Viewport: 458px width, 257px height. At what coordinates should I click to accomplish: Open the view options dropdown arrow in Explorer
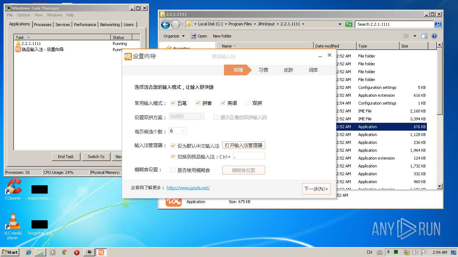[x=415, y=36]
